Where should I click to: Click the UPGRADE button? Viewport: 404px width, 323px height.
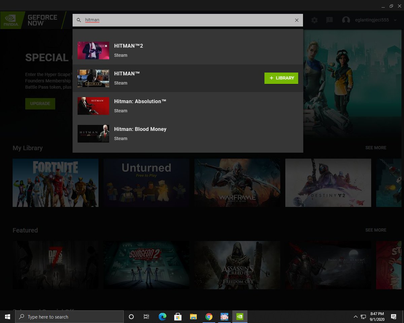(x=40, y=104)
